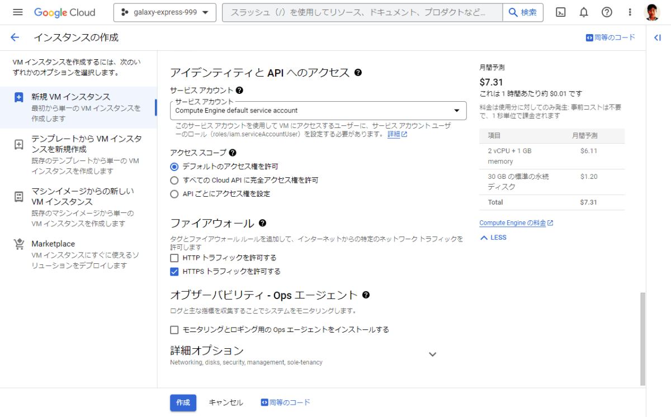
Task: Expand 詳細オプション section chevron
Action: point(432,354)
